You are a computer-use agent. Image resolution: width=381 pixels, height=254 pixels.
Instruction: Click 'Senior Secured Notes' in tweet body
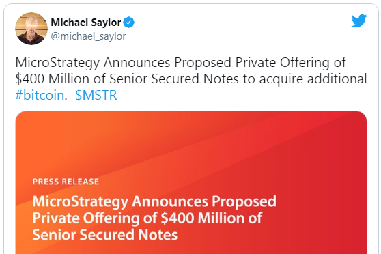174,79
